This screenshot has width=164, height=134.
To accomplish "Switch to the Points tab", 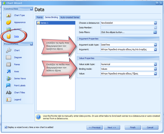I will tap(40, 17).
